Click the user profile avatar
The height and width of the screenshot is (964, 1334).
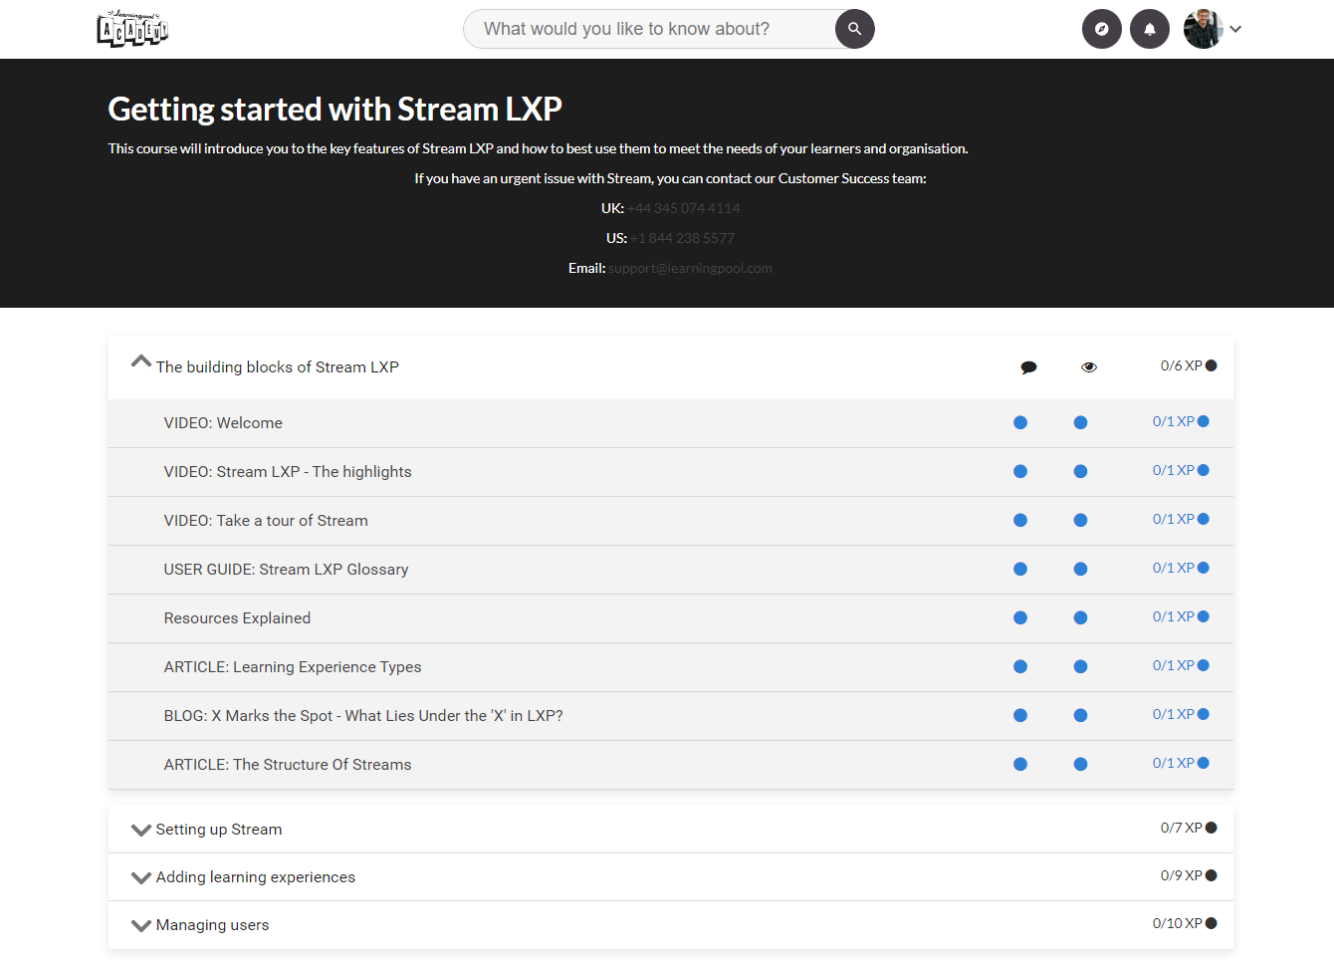[x=1203, y=29]
